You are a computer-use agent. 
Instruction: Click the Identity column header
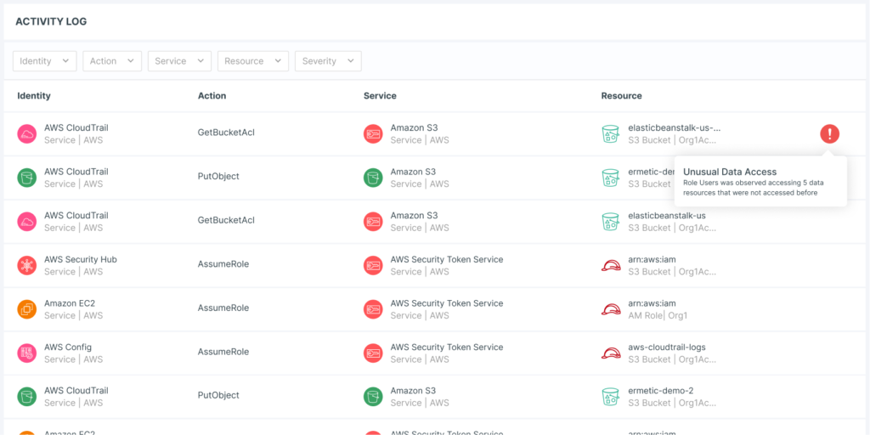click(x=34, y=95)
